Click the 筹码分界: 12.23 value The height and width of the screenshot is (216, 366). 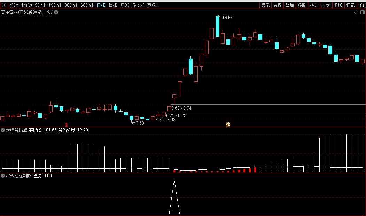click(73, 130)
